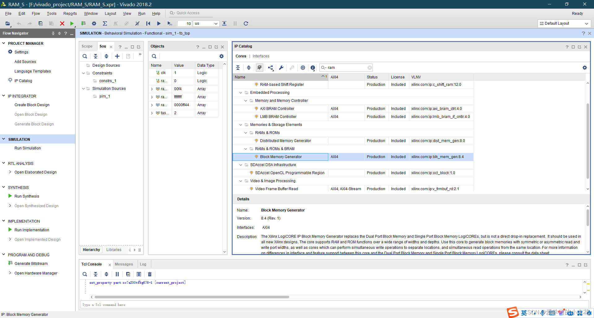Screen dimensions: 594x318
Task: Click the Customize IP wrench icon
Action: 281,68
